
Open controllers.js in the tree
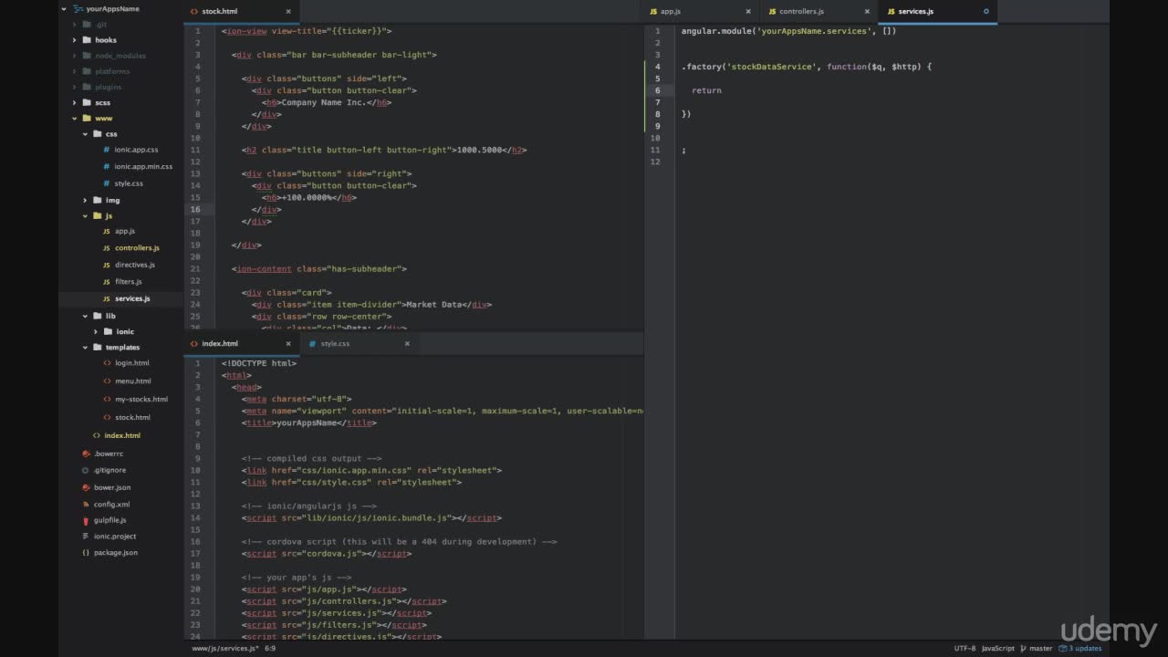tap(137, 248)
